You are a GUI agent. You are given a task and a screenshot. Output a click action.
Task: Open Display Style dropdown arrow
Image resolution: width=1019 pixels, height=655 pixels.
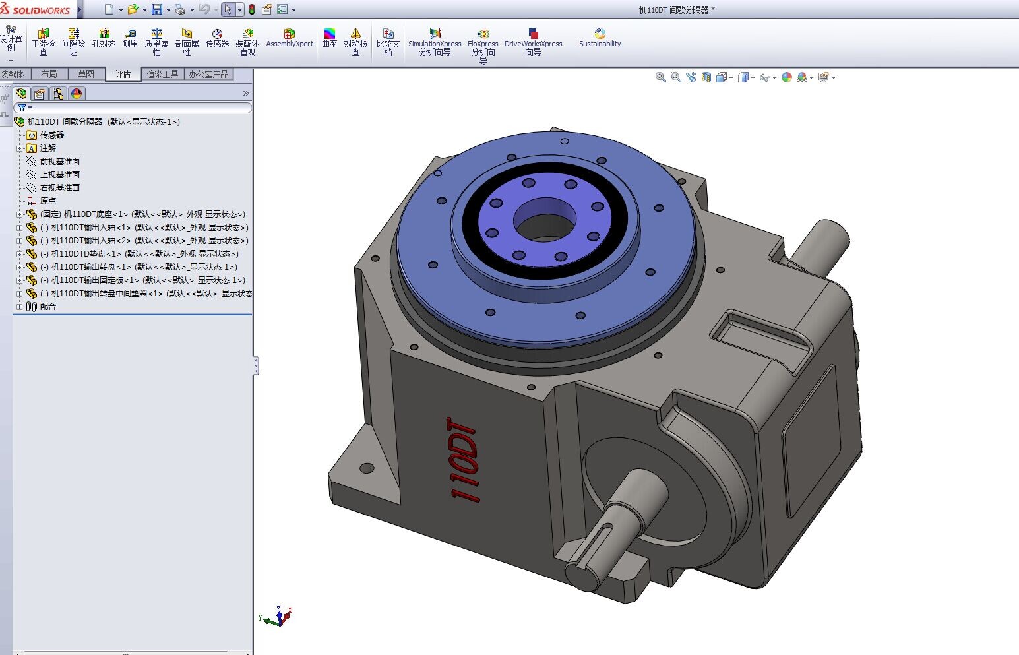click(753, 78)
